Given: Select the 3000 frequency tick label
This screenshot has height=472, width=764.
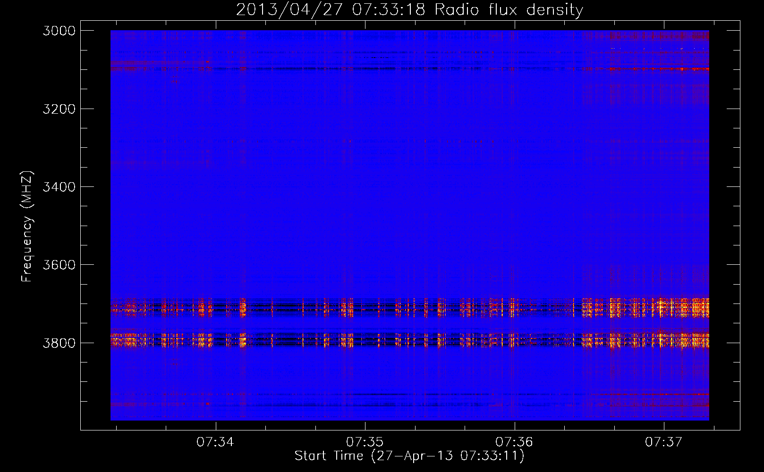Looking at the screenshot, I should 59,31.
